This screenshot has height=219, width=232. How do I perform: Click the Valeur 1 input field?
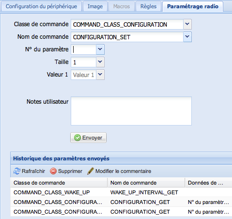coord(83,75)
